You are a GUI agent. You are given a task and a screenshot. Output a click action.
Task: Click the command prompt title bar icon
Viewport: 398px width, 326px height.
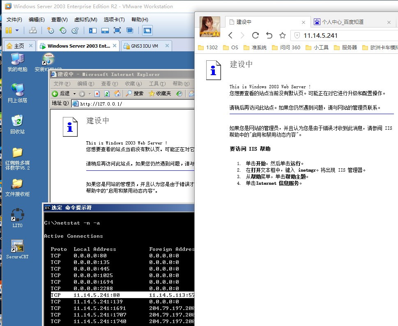tap(47, 208)
